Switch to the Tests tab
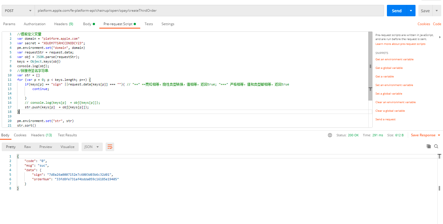The height and width of the screenshot is (224, 443). (x=149, y=24)
